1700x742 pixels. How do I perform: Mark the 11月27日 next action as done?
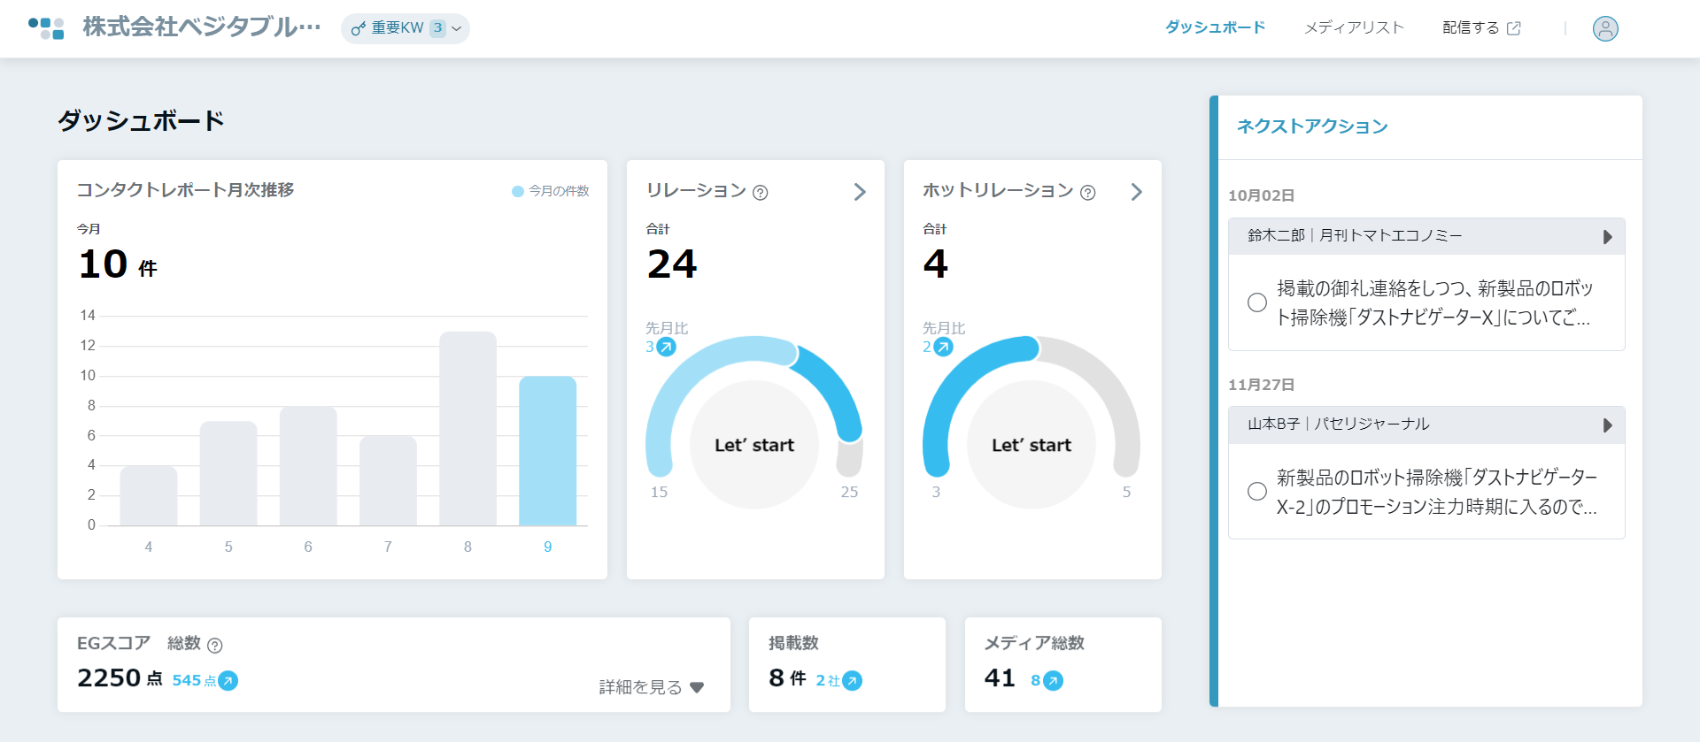tap(1256, 491)
